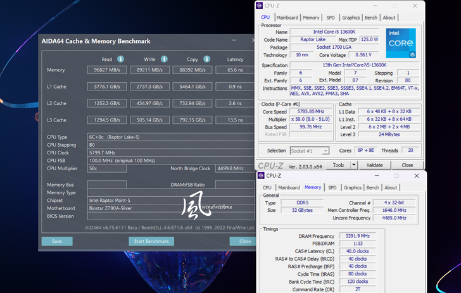Click the Read info icon in AIDA64
461x293 pixels.
[x=120, y=59]
